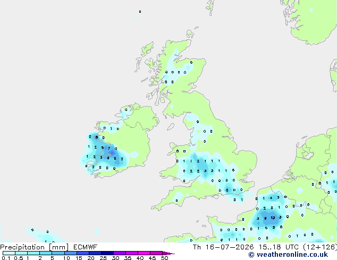Click the 'ECMWF' model label
Viewport: 337px width, 260px height.
point(86,247)
